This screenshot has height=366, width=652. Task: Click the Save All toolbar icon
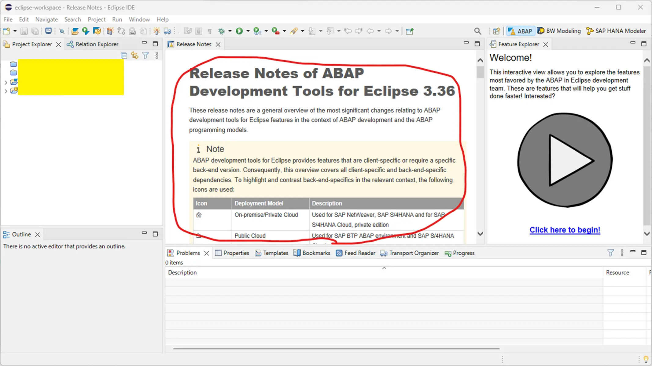[35, 31]
